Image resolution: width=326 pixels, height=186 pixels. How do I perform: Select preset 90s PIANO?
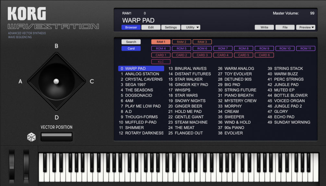tap(234, 128)
